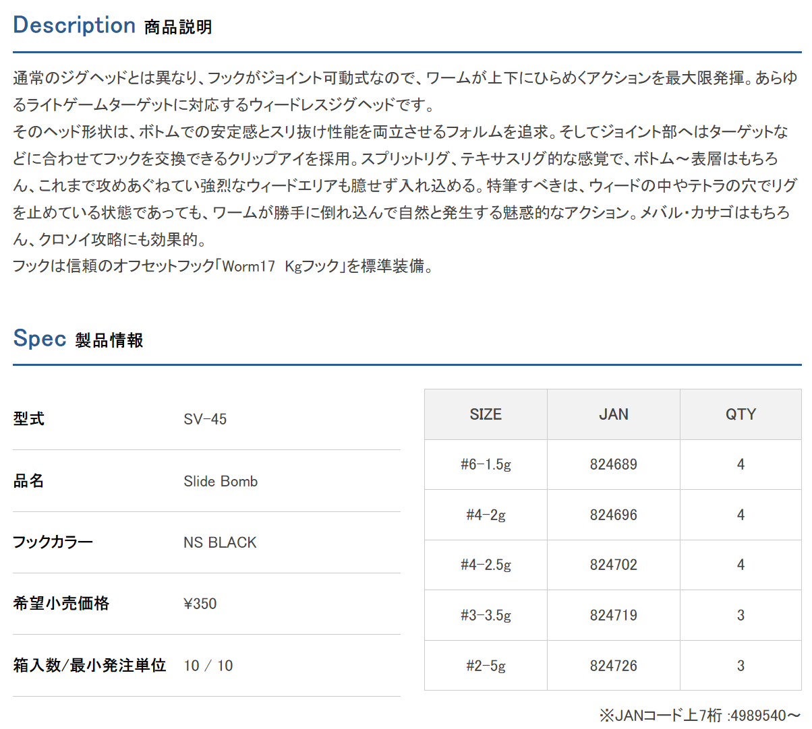Click the Description 商品説明 heading
This screenshot has height=729, width=812.
(x=113, y=26)
